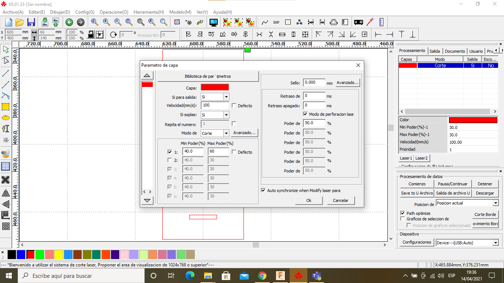Select the arrow selection tool
This screenshot has width=504, height=283.
tap(6, 49)
